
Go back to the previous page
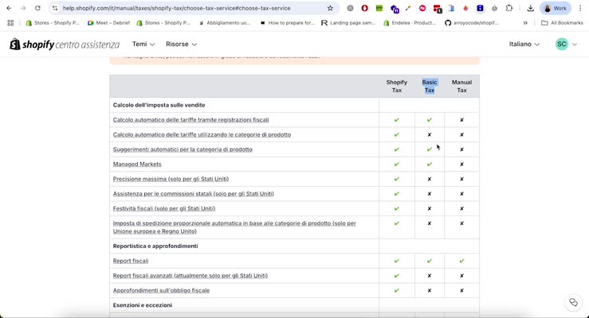coord(9,8)
